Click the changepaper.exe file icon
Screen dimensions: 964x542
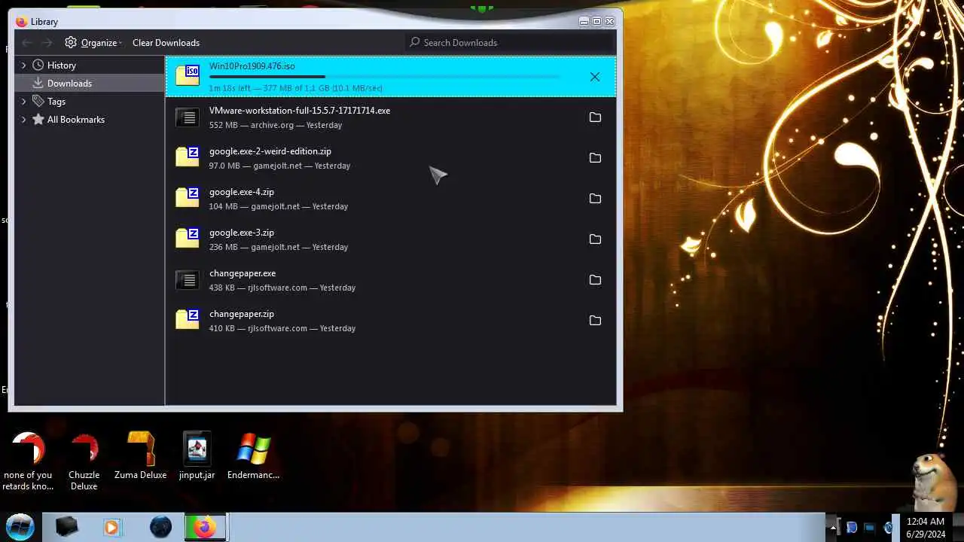click(x=188, y=280)
